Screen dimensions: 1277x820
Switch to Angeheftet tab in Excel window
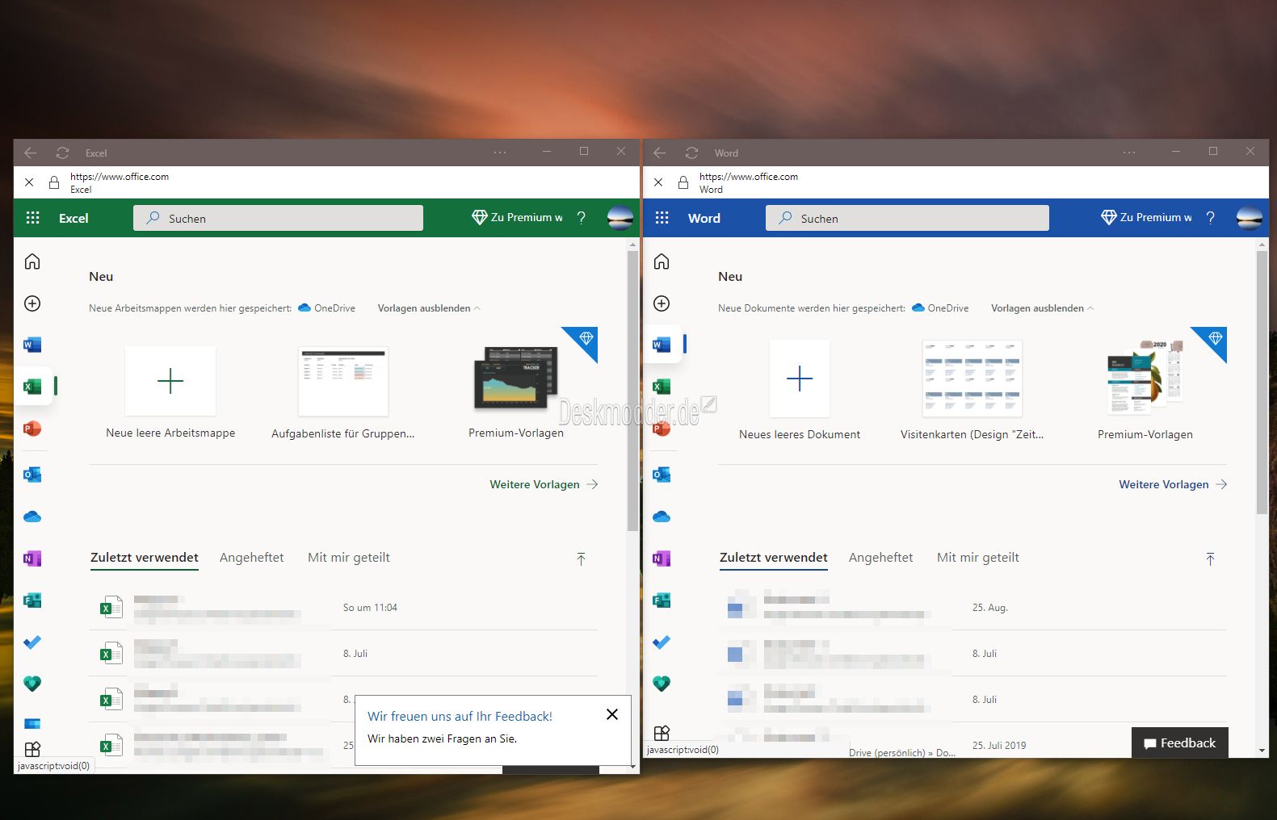point(251,558)
